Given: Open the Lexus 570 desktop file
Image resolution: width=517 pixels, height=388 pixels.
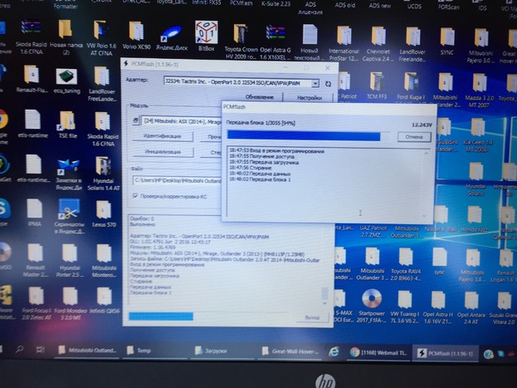Looking at the screenshot, I should pos(104,209).
